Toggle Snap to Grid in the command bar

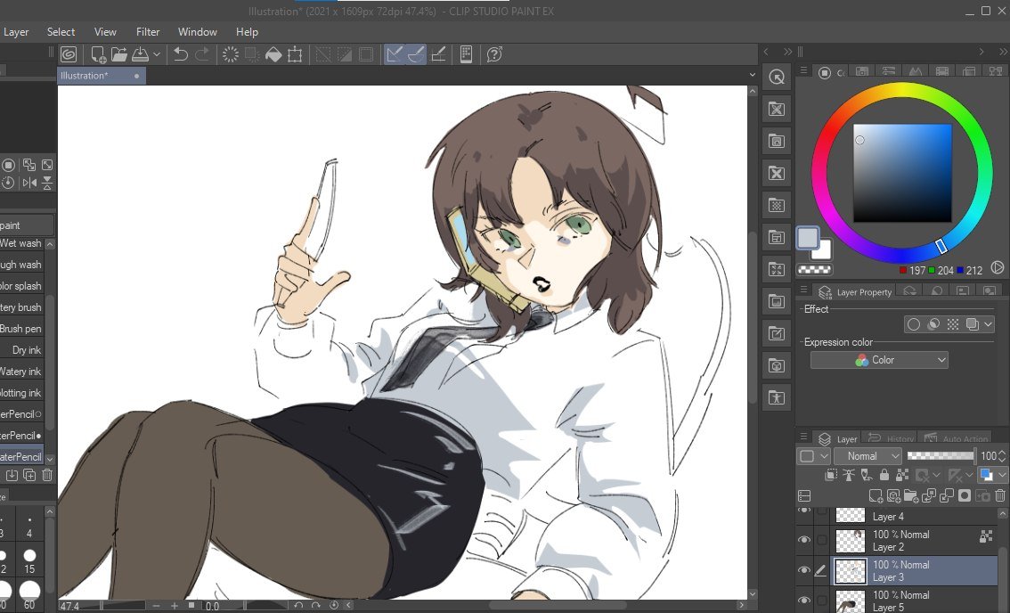coord(439,54)
